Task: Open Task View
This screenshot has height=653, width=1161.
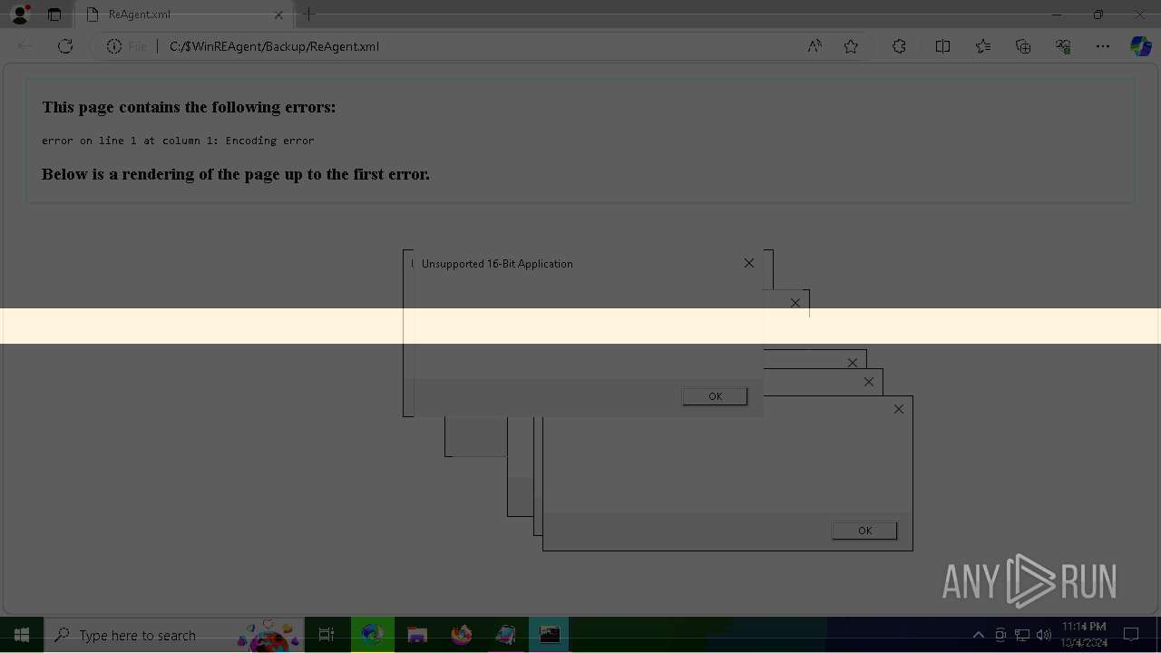Action: pos(327,635)
